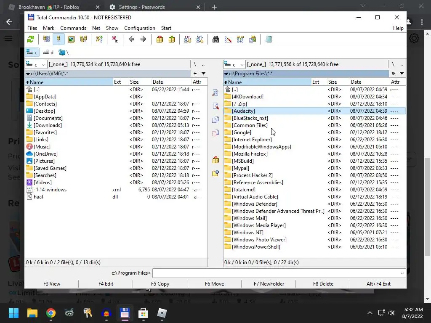Viewport: 431px width, 323px height.
Task: Go forward with the right arrow icon
Action: tap(143, 39)
